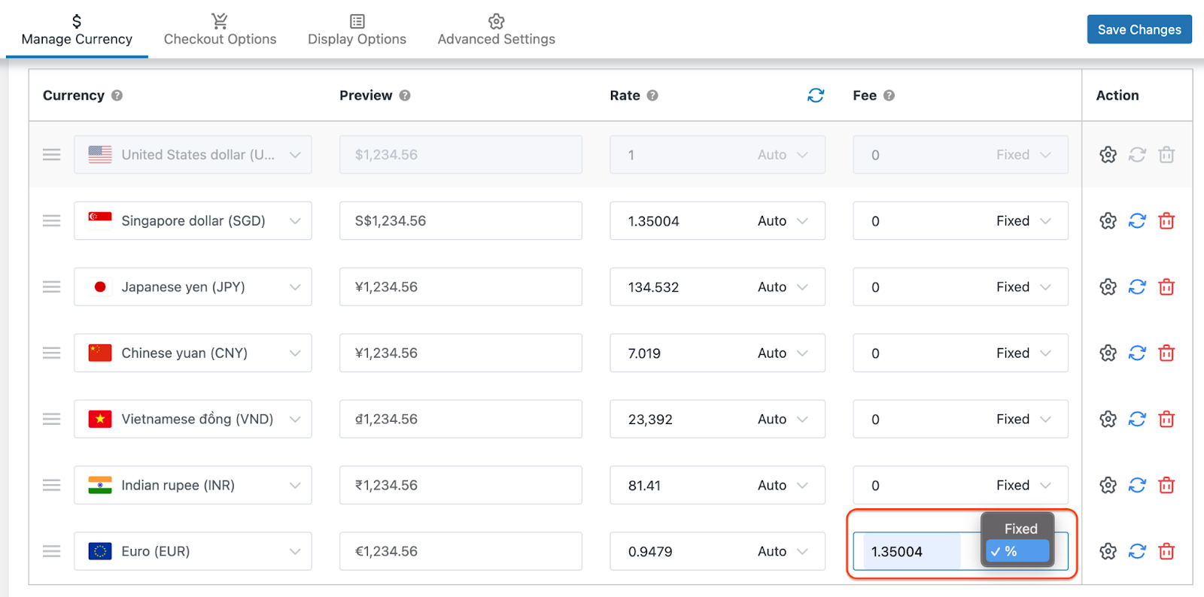Refresh the Indian rupee exchange rate
Screen dimensions: 1204x597
1136,486
